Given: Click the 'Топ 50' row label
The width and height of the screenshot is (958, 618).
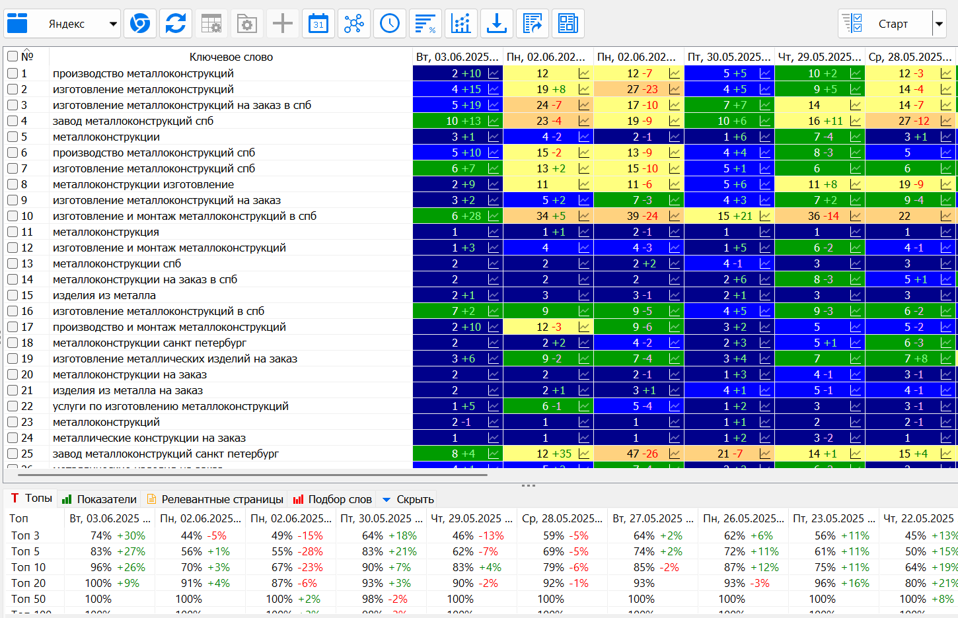Looking at the screenshot, I should click(x=28, y=599).
